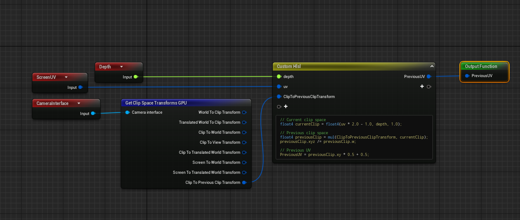Click the Translated World To Clip Transform pin
Viewport: 520px width, 220px height.
pyautogui.click(x=244, y=122)
